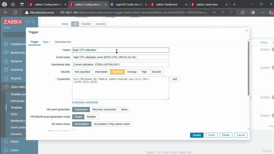
Task: Open the Monitoring sidebar icon
Action: point(6,53)
